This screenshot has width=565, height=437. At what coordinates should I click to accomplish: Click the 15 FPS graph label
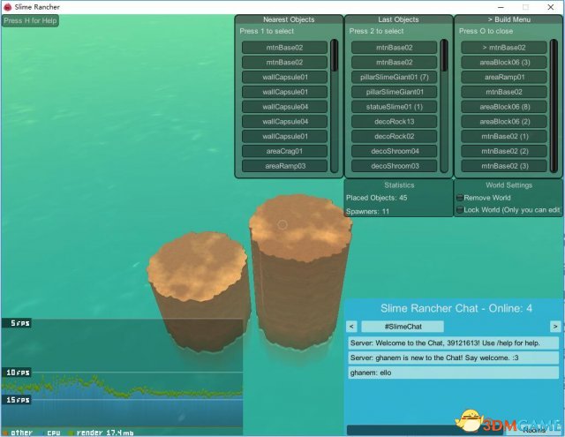[x=16, y=400]
